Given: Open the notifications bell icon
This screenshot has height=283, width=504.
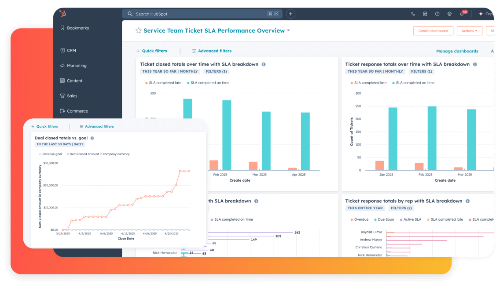Looking at the screenshot, I should point(462,14).
